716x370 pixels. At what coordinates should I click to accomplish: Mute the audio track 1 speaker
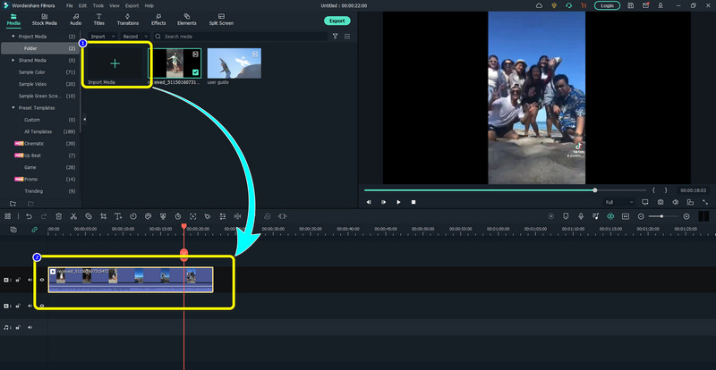(30, 328)
